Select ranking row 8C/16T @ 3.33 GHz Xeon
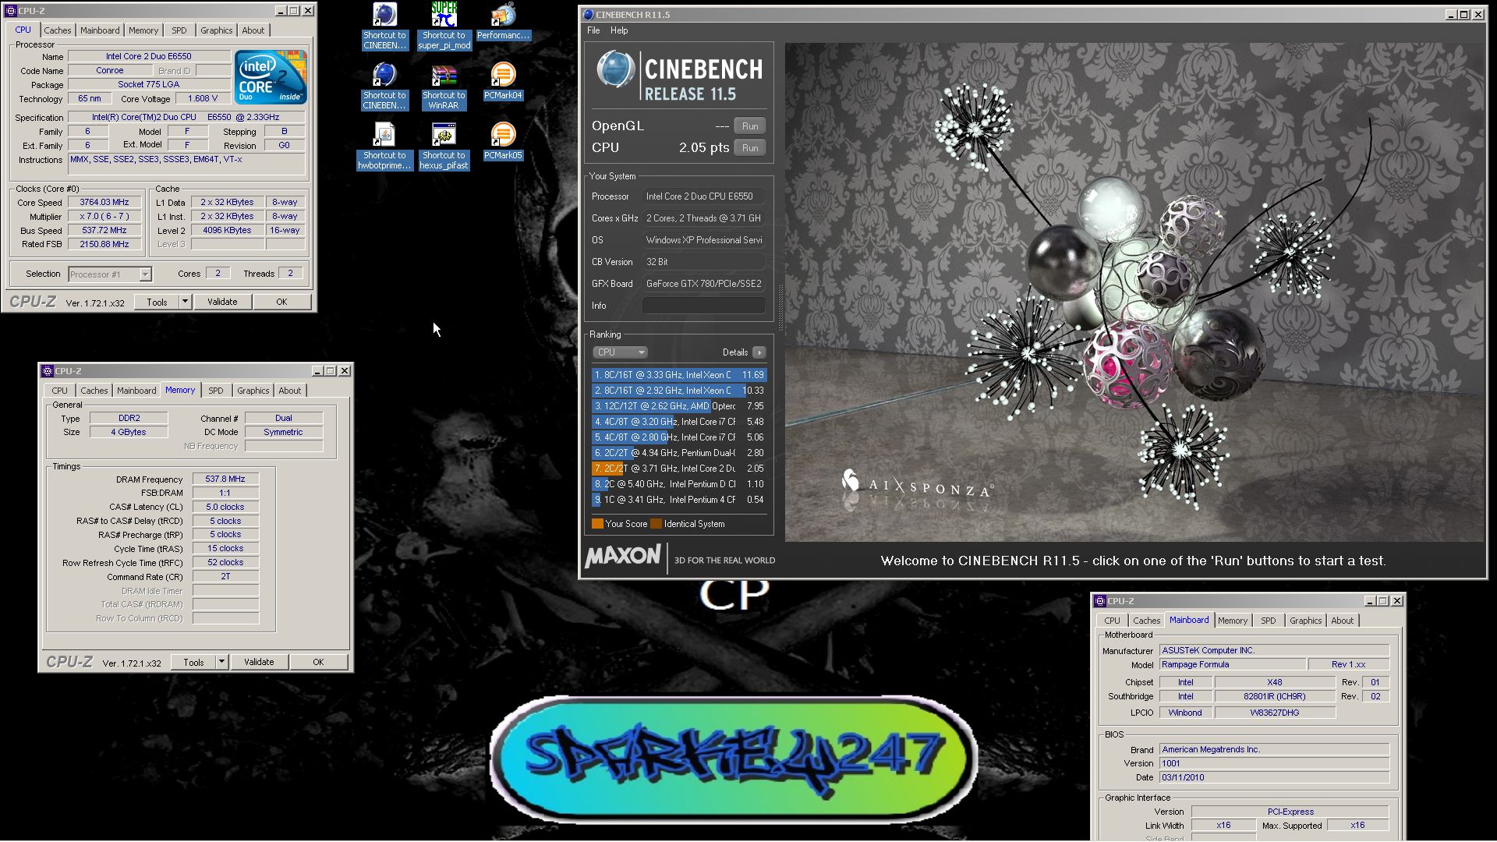The image size is (1497, 842). 679,375
